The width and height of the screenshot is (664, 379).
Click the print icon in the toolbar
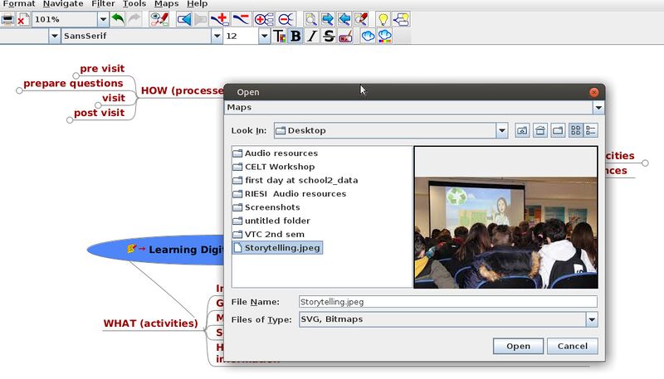coord(7,19)
